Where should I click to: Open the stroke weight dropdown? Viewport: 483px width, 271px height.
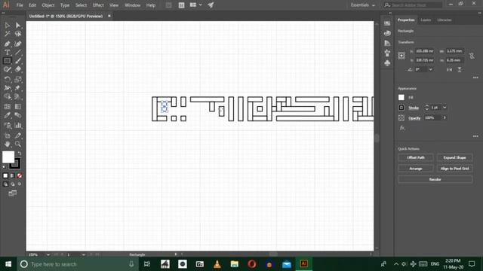click(x=445, y=108)
